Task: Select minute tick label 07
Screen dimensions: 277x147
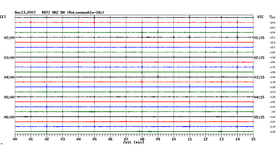Action: click(x=126, y=139)
